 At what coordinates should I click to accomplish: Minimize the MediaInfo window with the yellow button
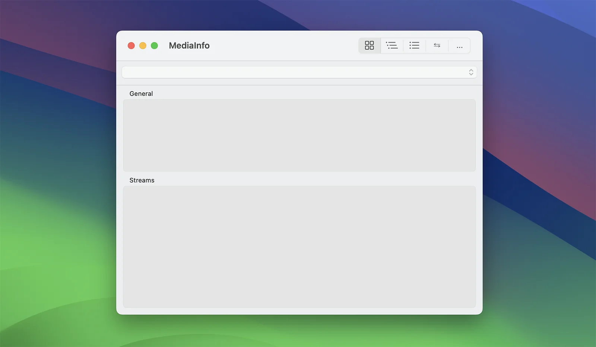coord(143,45)
